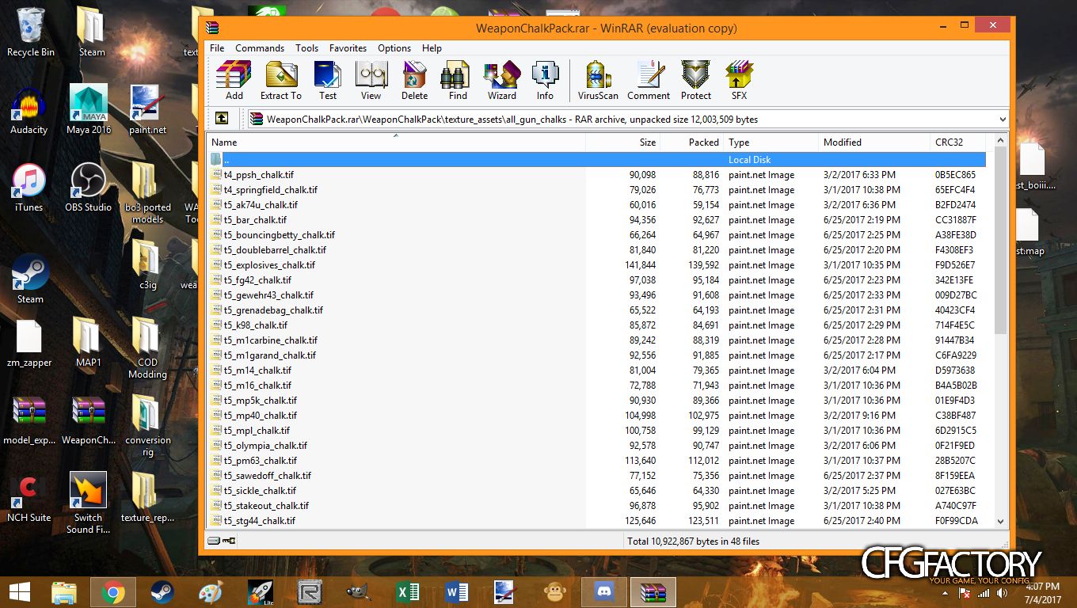Select the Audacity desktop shortcut
The image size is (1077, 608).
[x=29, y=111]
